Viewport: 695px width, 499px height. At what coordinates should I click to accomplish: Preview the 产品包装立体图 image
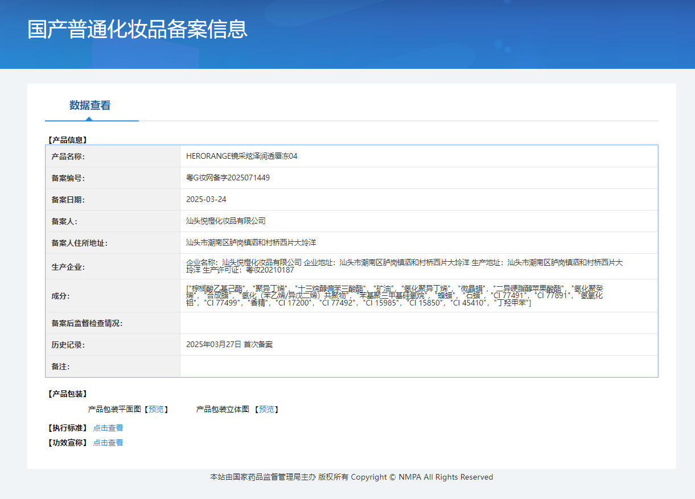click(266, 409)
